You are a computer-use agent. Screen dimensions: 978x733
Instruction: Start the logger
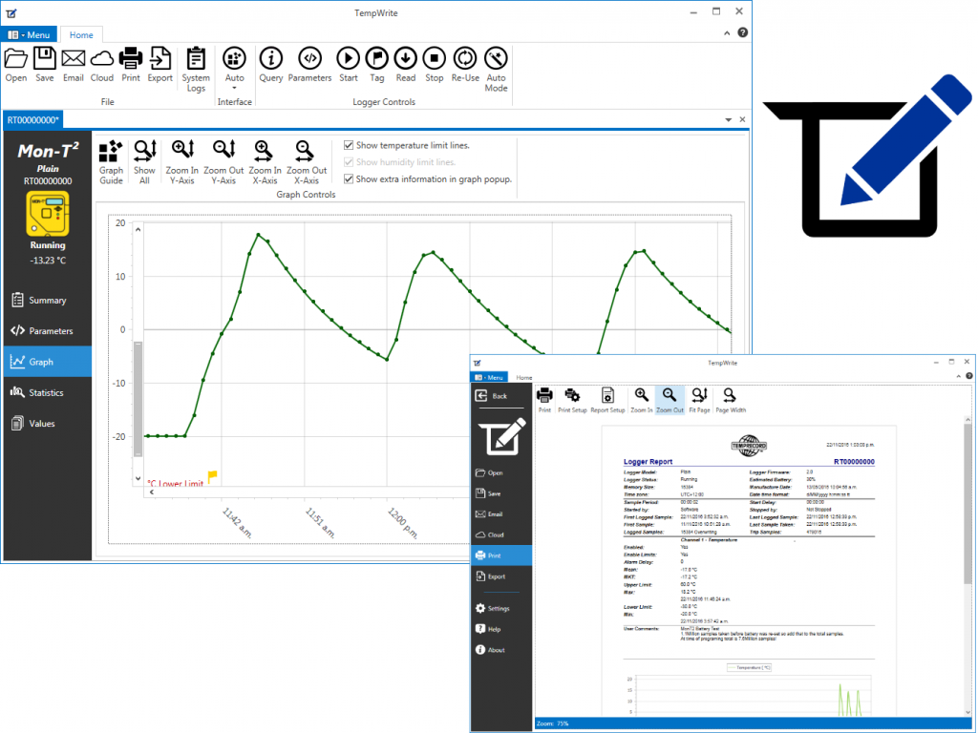coord(348,64)
